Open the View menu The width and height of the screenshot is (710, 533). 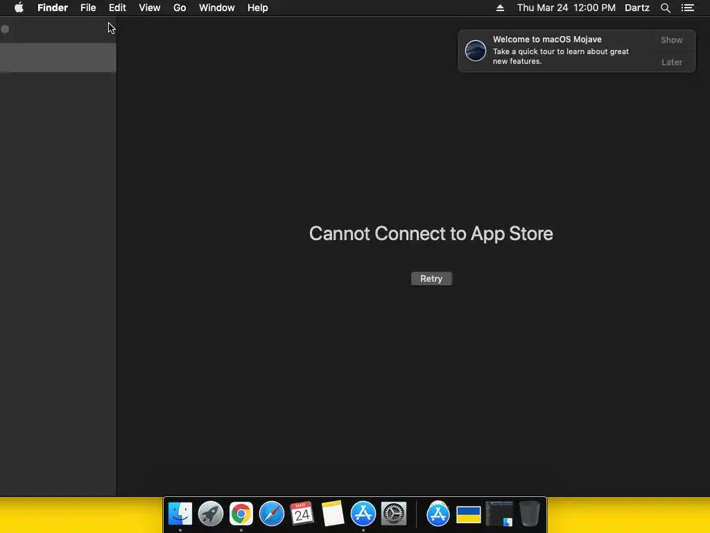tap(150, 8)
